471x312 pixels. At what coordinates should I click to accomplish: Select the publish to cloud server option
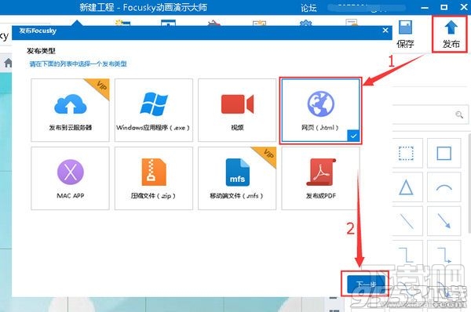(71, 110)
